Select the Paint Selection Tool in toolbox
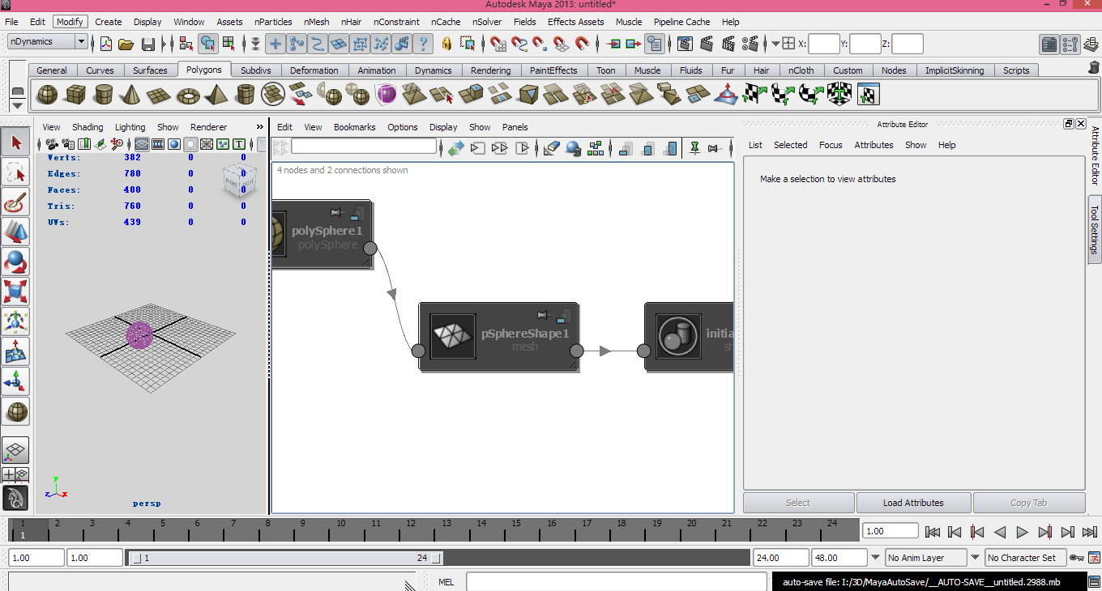Image resolution: width=1102 pixels, height=591 pixels. click(x=16, y=202)
